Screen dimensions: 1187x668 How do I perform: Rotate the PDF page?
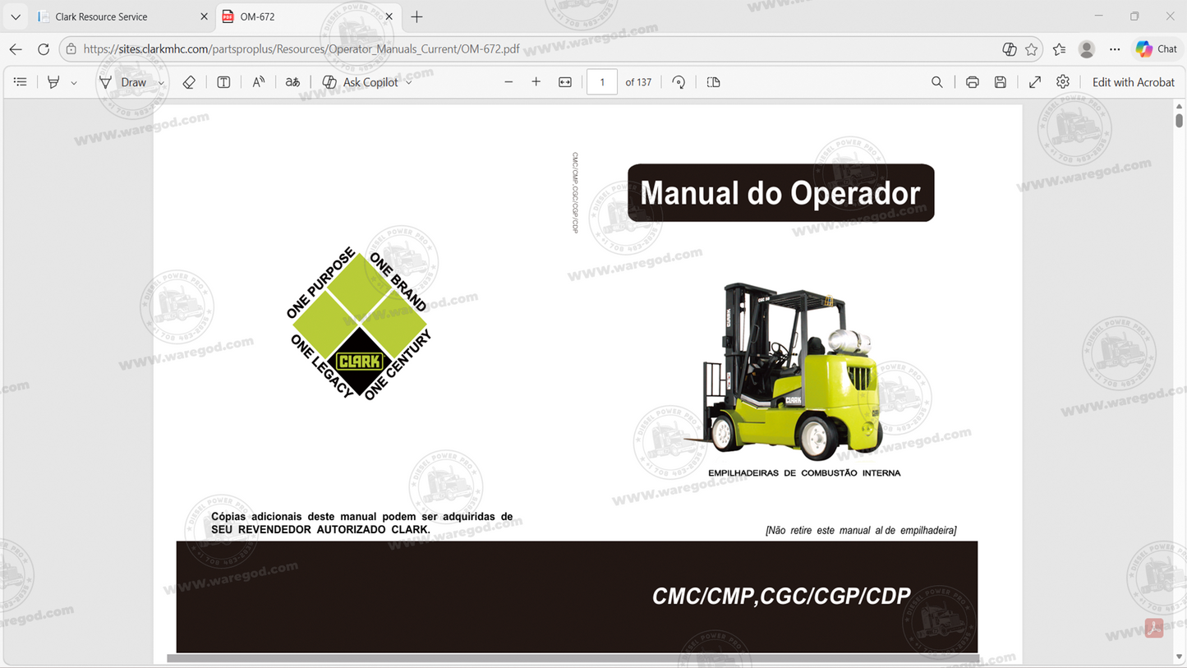tap(679, 82)
